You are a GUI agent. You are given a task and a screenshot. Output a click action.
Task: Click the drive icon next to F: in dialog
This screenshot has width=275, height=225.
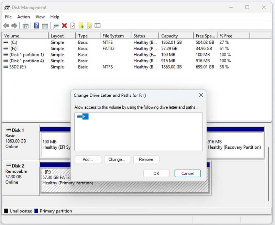(79, 116)
